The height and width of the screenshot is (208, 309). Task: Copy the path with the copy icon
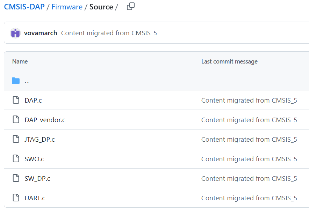[x=131, y=6]
